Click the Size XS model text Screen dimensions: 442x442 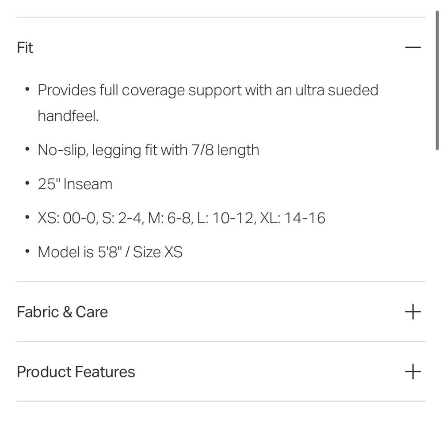(x=158, y=252)
